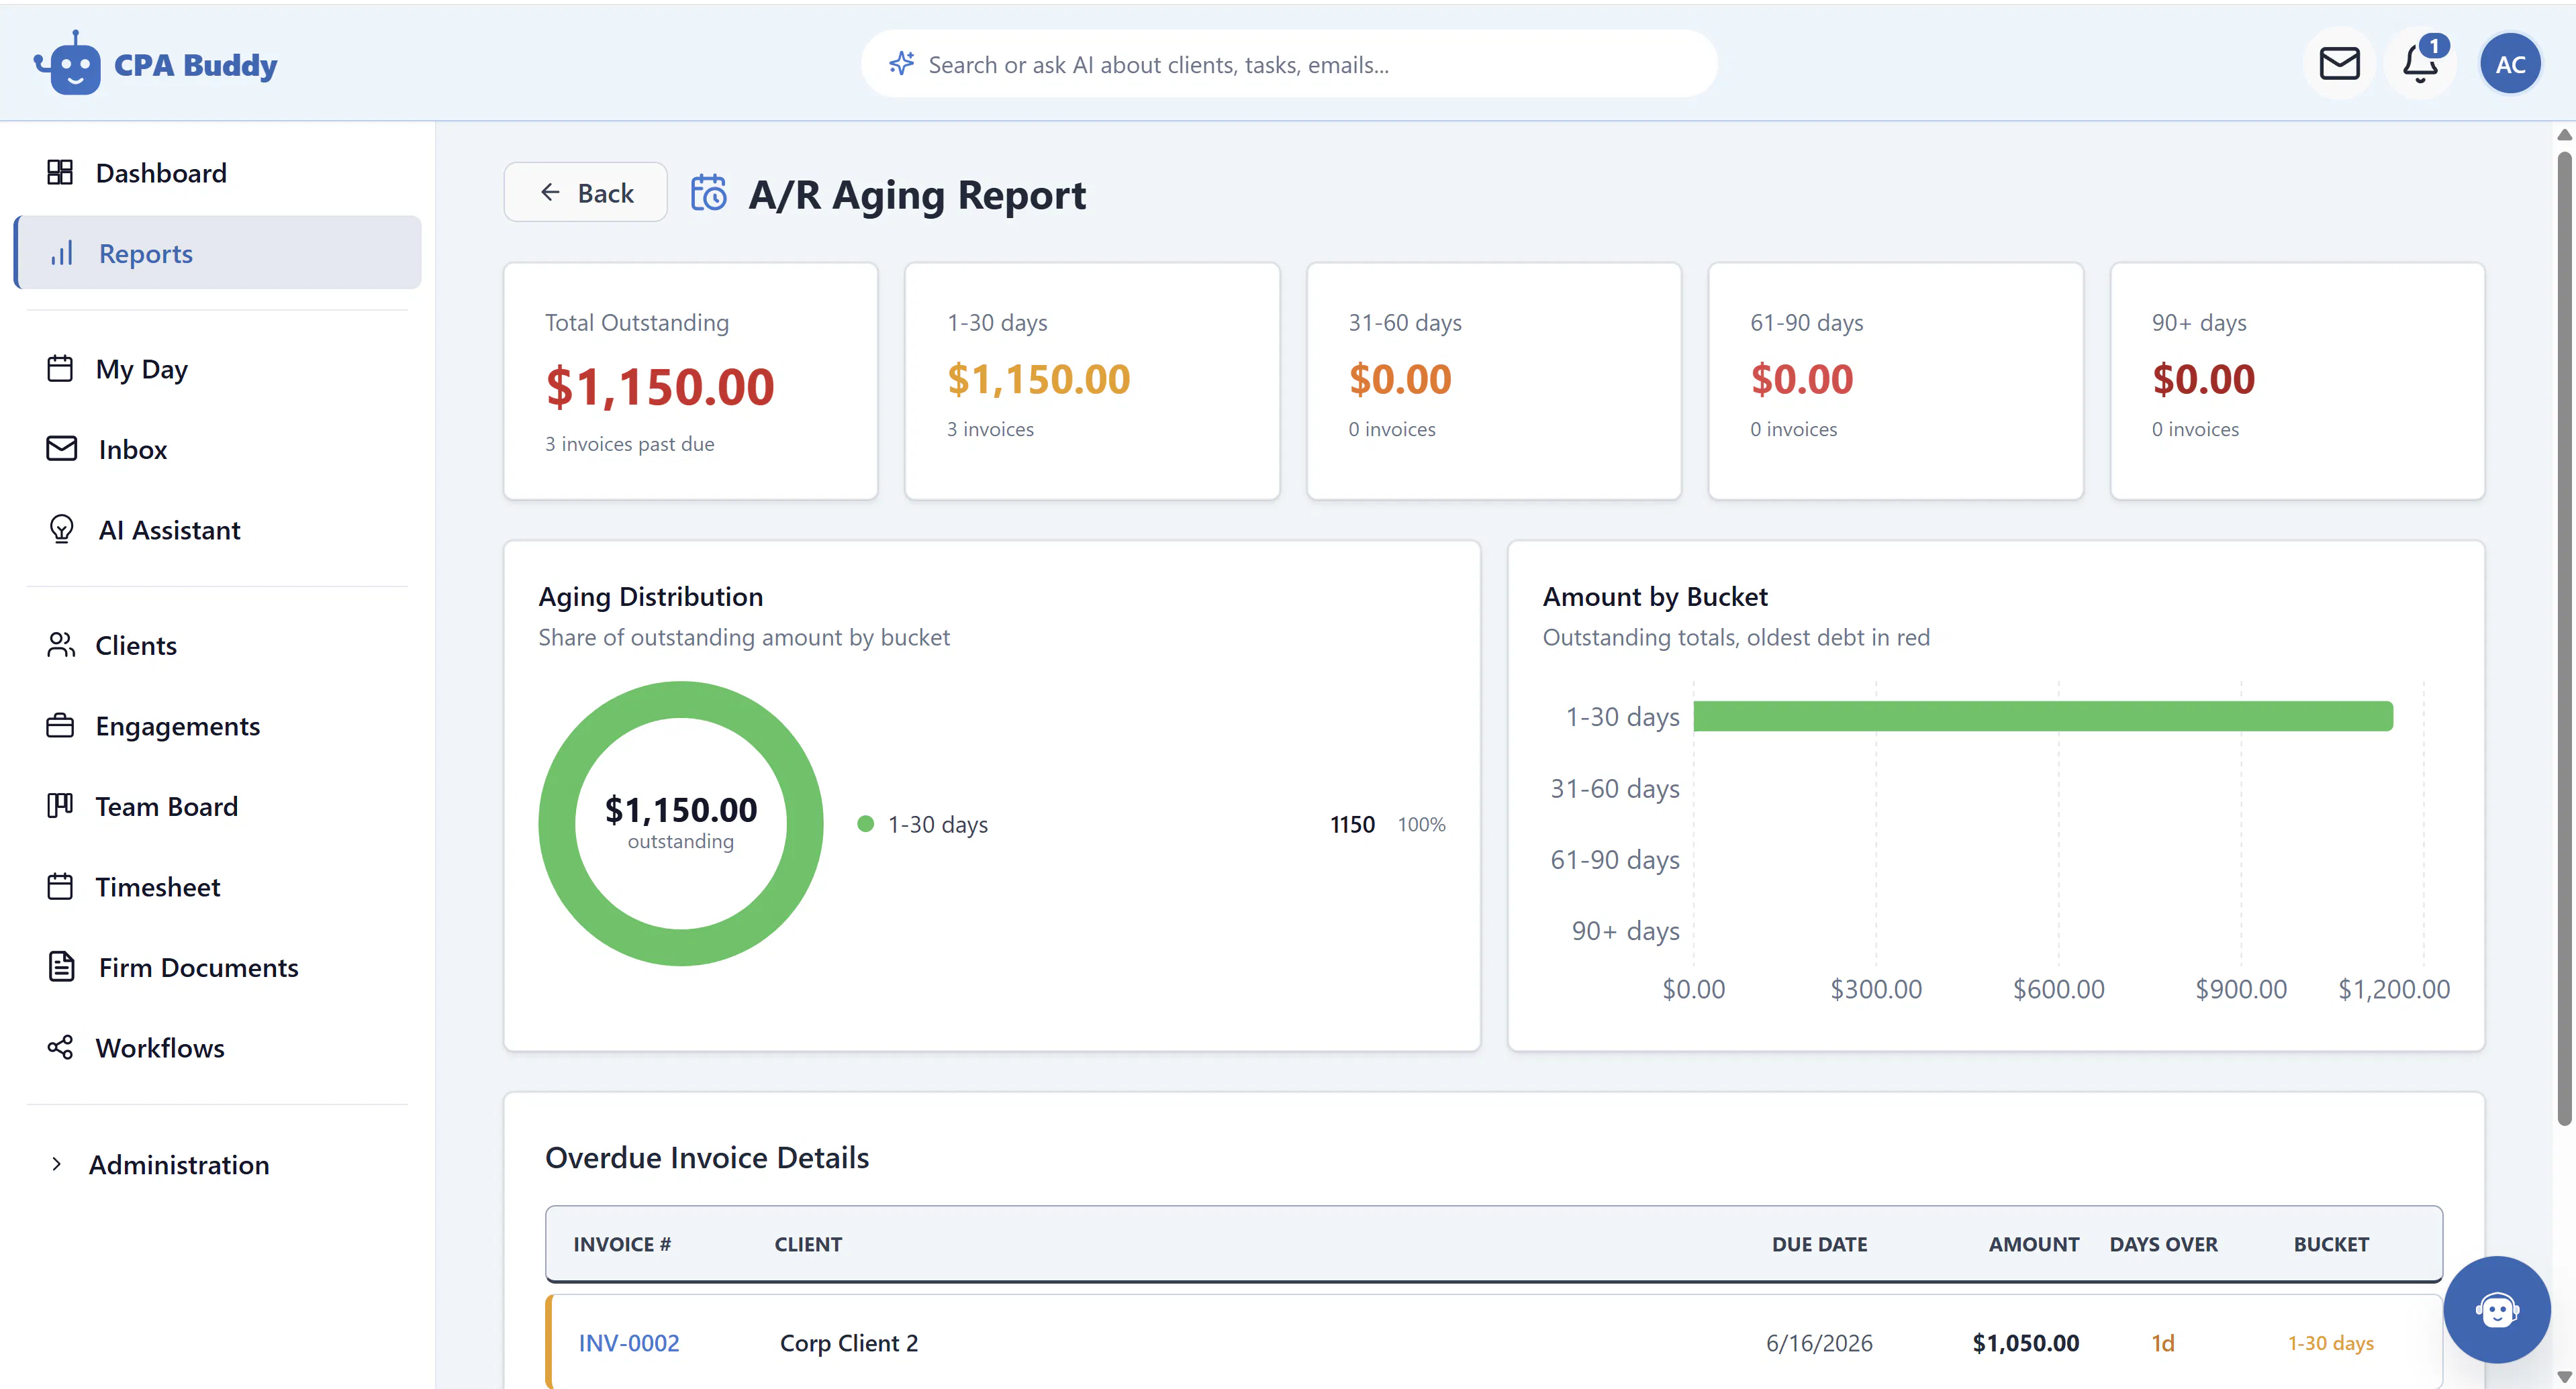
Task: Click the BUCKET column header
Action: 2331,1244
